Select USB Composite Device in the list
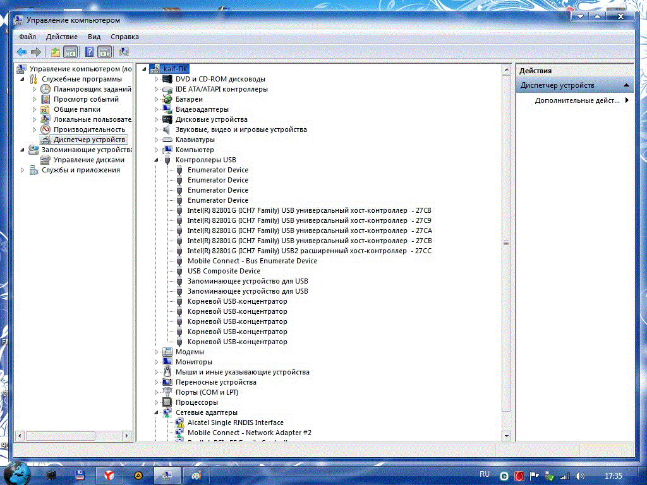The image size is (647, 485). pos(224,271)
